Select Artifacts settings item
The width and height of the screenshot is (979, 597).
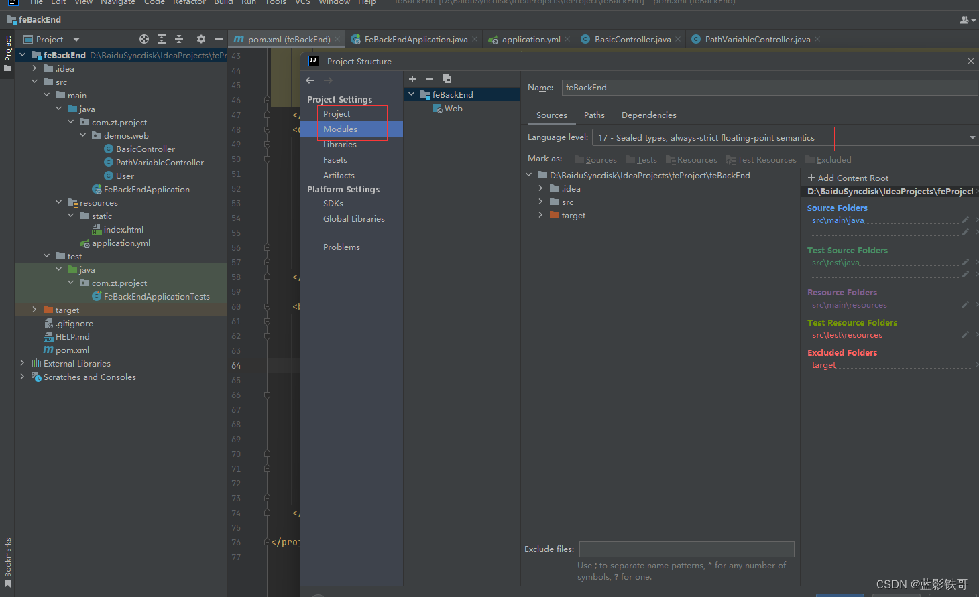339,176
